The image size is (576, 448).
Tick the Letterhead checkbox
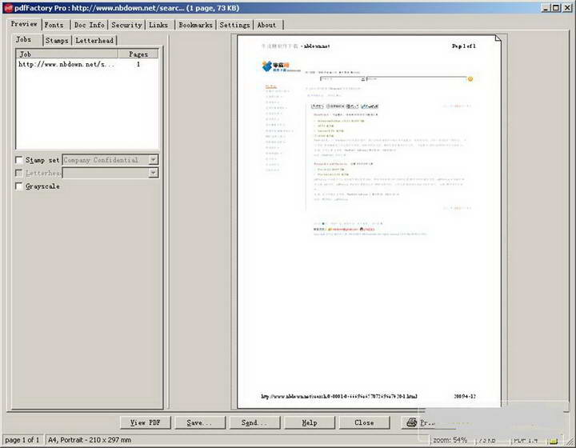tap(18, 173)
